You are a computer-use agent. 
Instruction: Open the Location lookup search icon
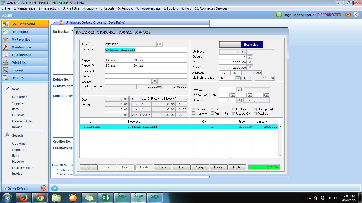[x=154, y=81]
